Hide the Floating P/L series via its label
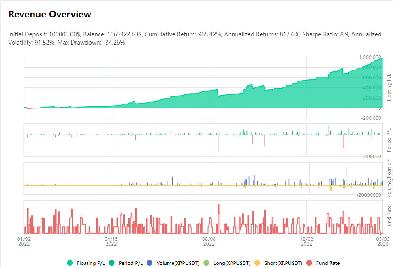The image size is (393, 268). point(91,263)
